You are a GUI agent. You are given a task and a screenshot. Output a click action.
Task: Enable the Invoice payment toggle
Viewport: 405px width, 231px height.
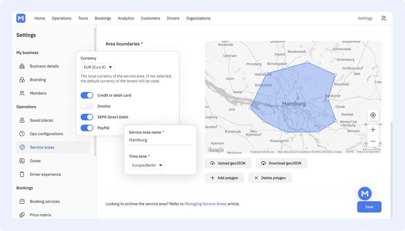click(x=87, y=106)
